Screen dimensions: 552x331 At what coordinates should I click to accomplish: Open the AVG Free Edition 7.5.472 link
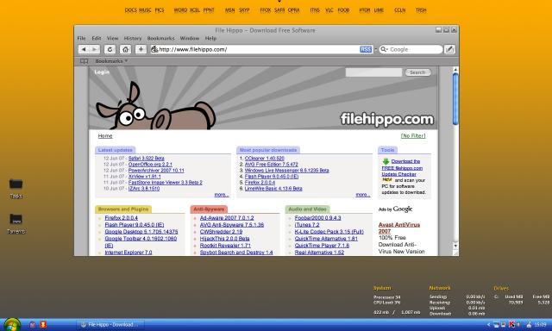coord(271,165)
